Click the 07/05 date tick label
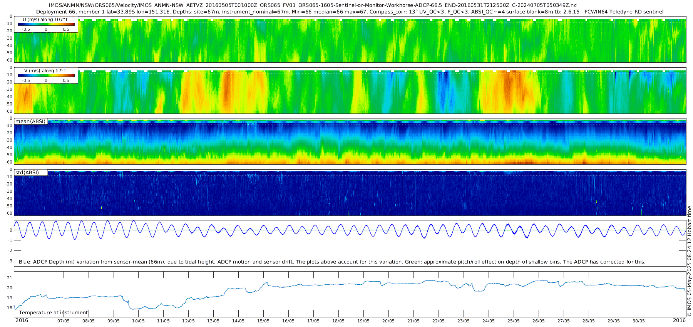 [x=64, y=321]
